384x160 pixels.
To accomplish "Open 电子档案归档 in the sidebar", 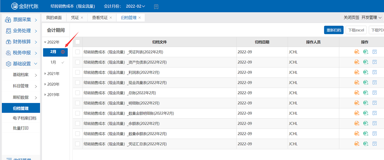I will click(25, 118).
